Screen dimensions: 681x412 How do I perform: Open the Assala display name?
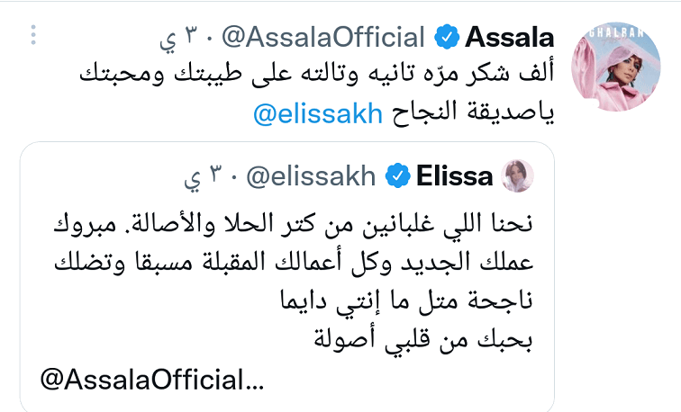pyautogui.click(x=509, y=37)
